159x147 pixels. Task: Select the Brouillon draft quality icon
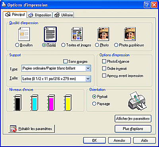[x=24, y=34]
